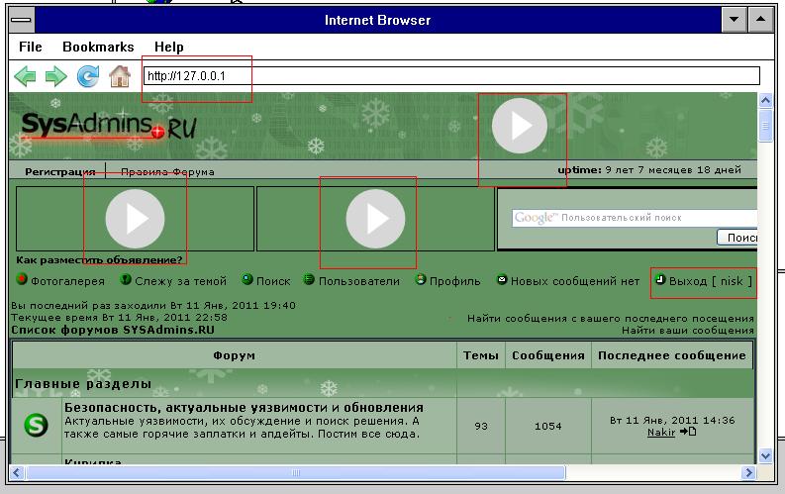Image resolution: width=785 pixels, height=494 pixels.
Task: Click the 'Последнее сообщение' column header
Action: (672, 355)
